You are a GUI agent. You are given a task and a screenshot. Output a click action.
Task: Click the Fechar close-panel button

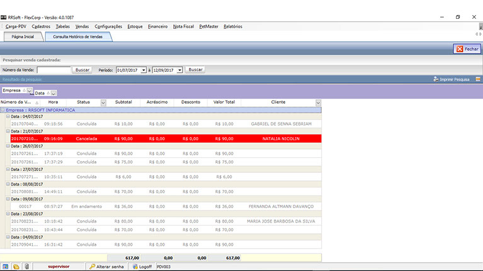coord(467,48)
